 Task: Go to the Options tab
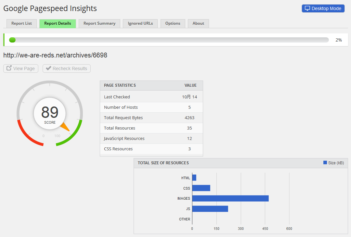pos(173,23)
